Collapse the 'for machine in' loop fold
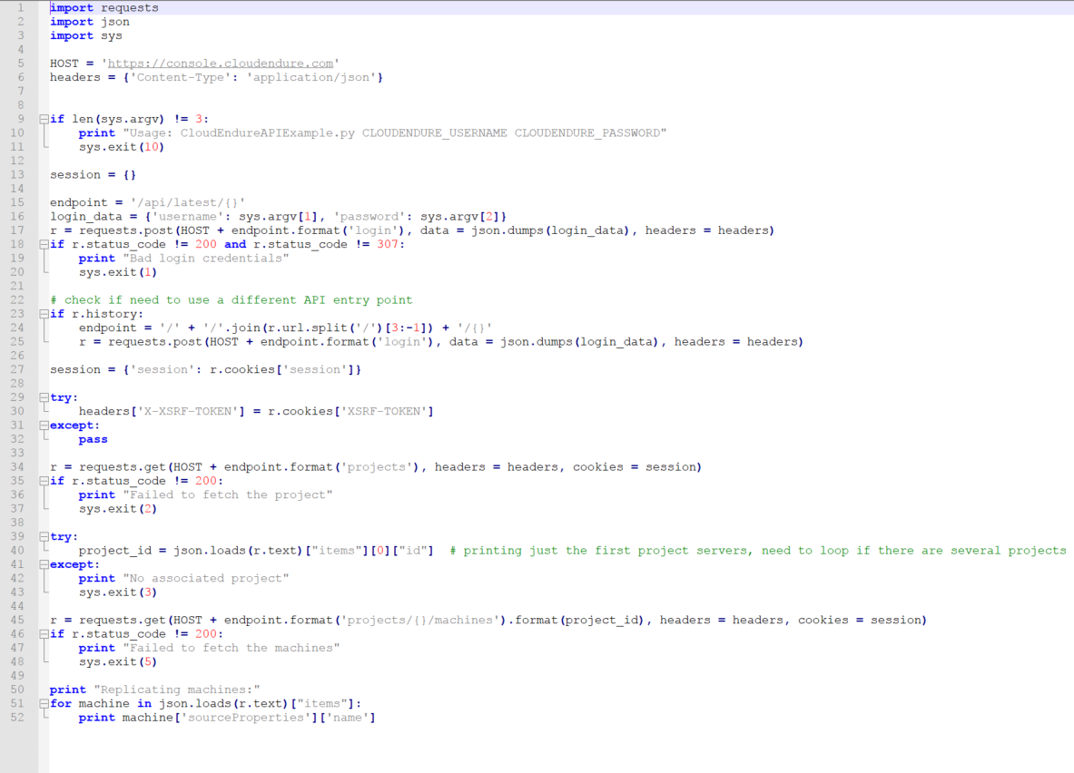This screenshot has height=773, width=1074. pyautogui.click(x=44, y=704)
